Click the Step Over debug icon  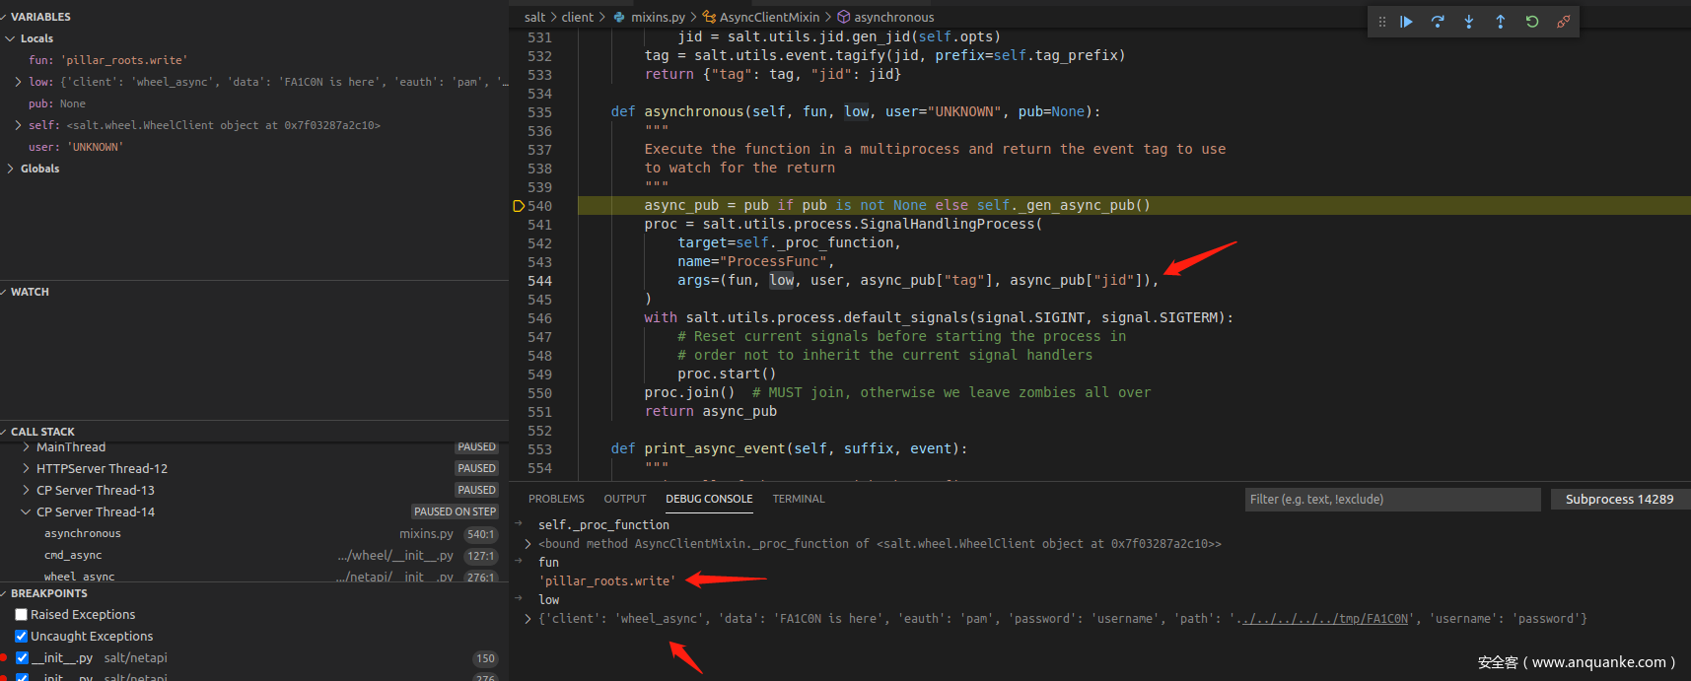point(1438,22)
